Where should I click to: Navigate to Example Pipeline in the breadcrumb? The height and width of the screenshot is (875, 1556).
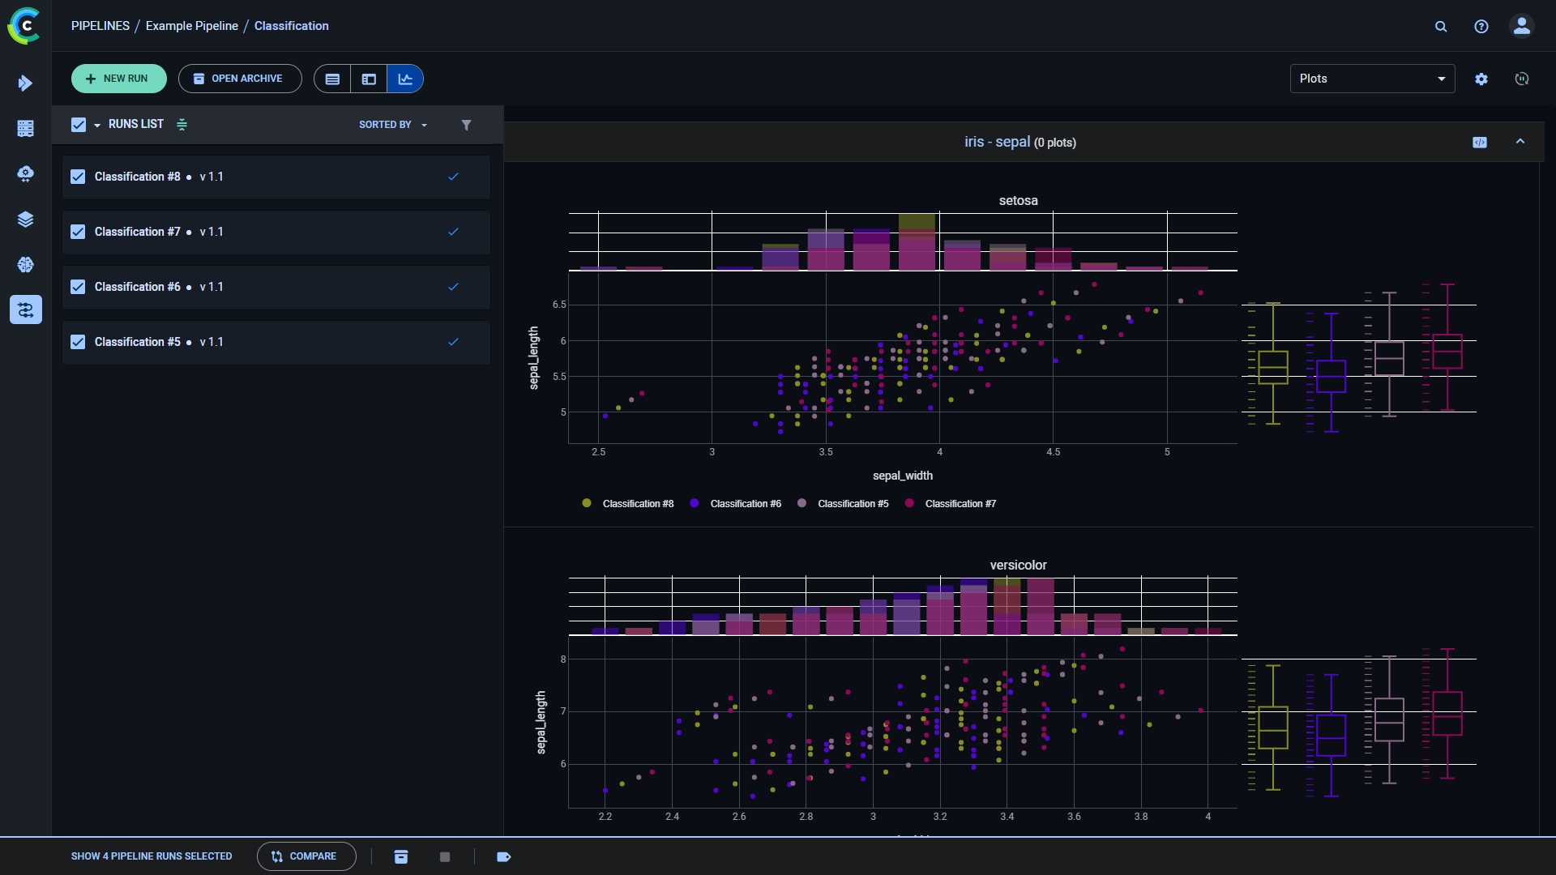point(191,26)
